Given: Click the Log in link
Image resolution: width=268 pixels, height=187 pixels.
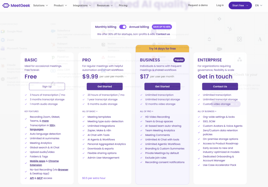Looking at the screenshot, I should point(220,5).
